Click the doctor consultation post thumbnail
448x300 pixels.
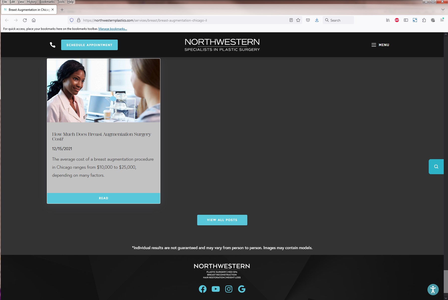coord(103,90)
